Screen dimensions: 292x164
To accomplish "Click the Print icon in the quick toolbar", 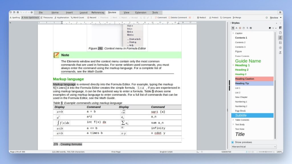I will [x=32, y=13].
